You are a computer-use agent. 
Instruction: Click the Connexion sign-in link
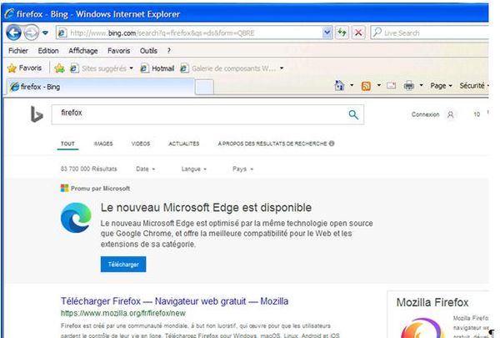click(x=425, y=114)
